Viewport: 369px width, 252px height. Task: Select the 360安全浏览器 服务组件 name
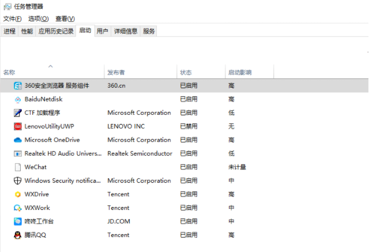[x=57, y=86]
